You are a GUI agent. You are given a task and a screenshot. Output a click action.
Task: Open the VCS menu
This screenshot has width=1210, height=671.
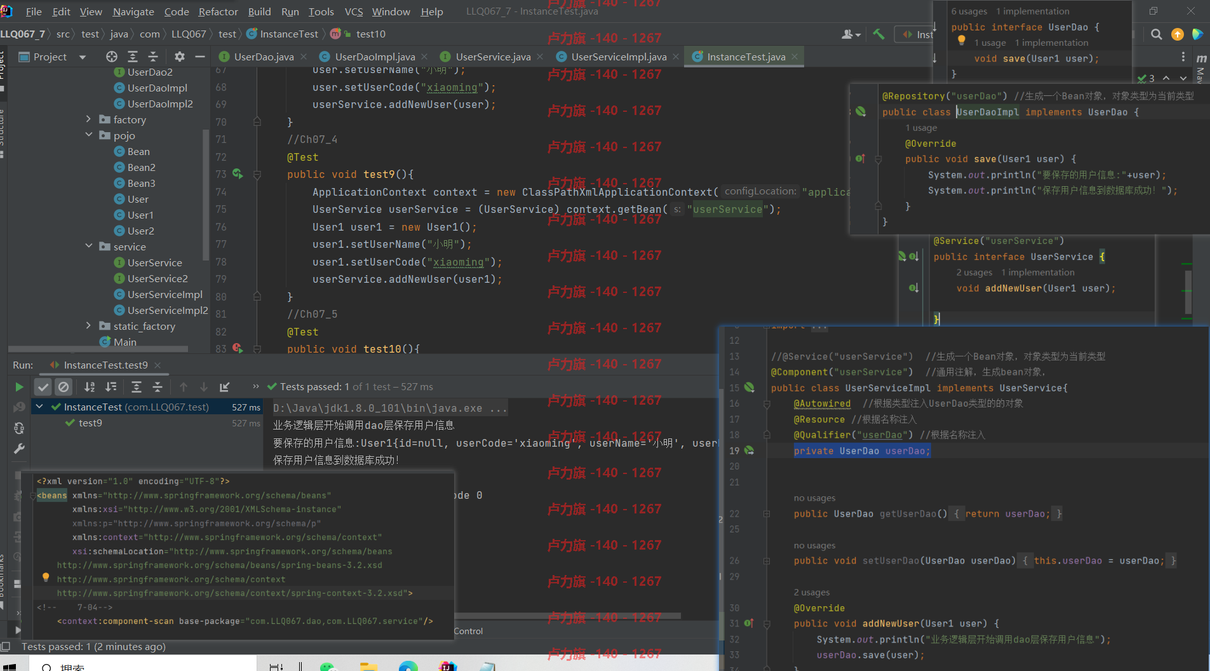point(354,11)
